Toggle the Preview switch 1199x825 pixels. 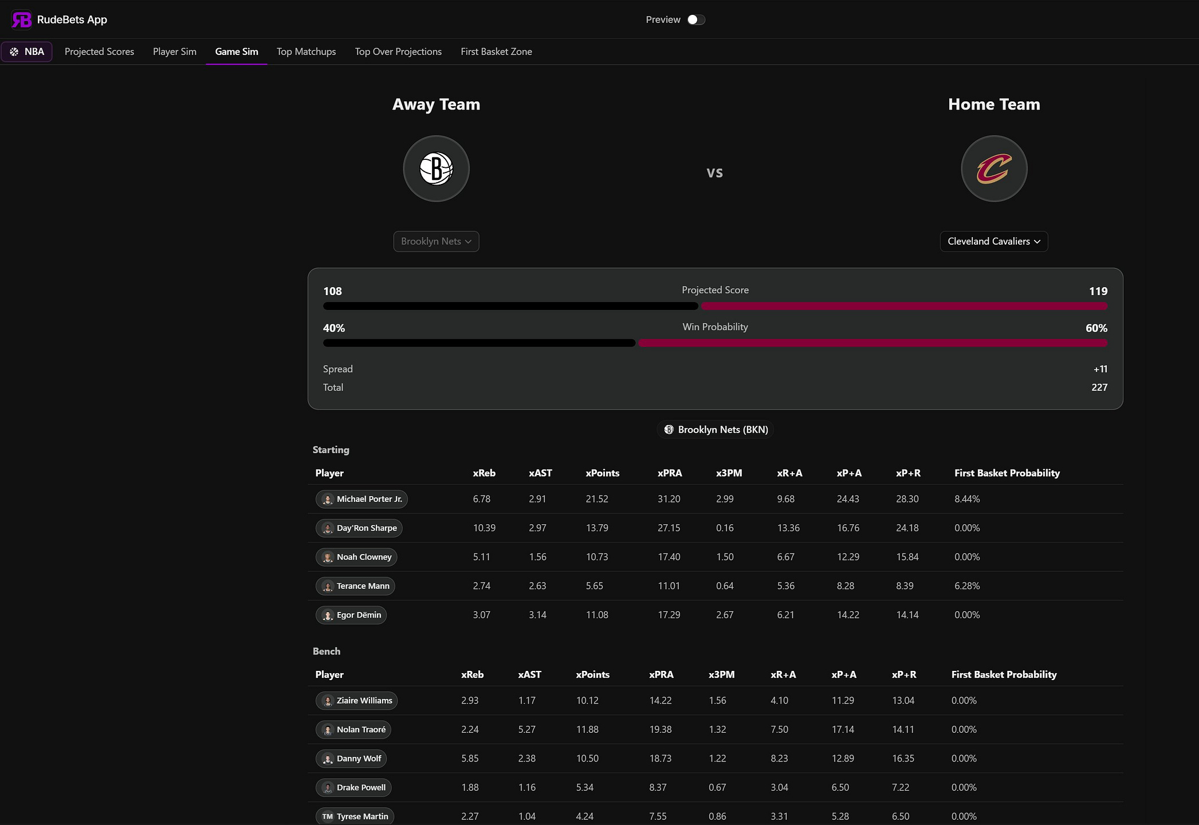pyautogui.click(x=696, y=19)
